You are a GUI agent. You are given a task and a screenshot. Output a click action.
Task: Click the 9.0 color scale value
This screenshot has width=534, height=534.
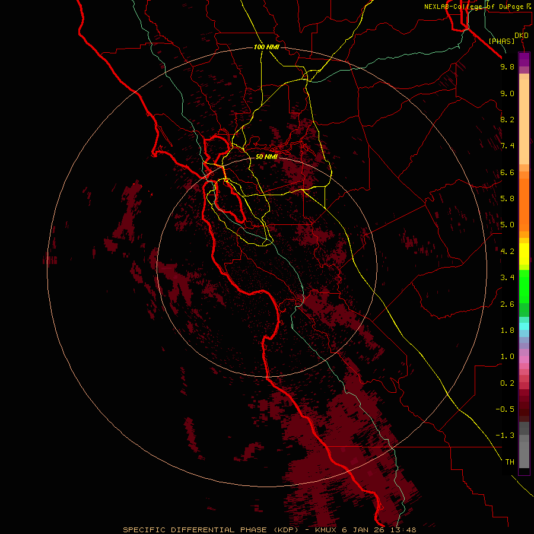(507, 93)
